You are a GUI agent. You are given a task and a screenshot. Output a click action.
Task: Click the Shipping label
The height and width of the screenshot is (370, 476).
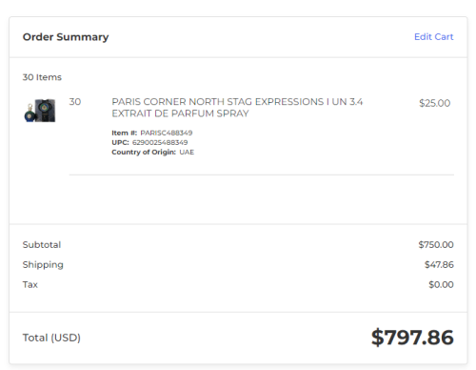(x=43, y=265)
